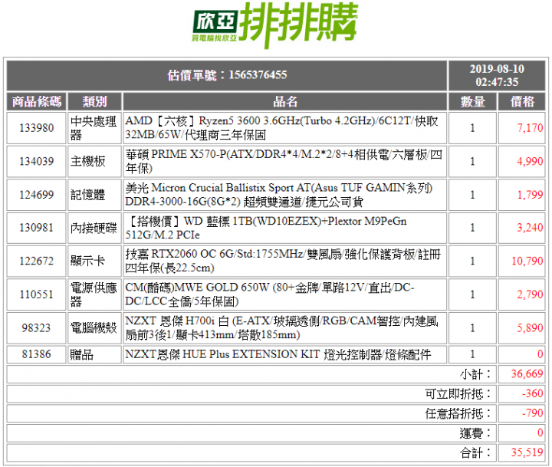Click the 價格 column header

click(x=522, y=102)
